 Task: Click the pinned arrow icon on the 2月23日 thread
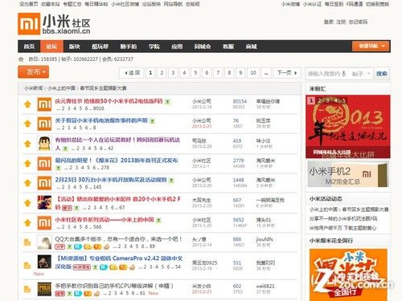[27, 183]
